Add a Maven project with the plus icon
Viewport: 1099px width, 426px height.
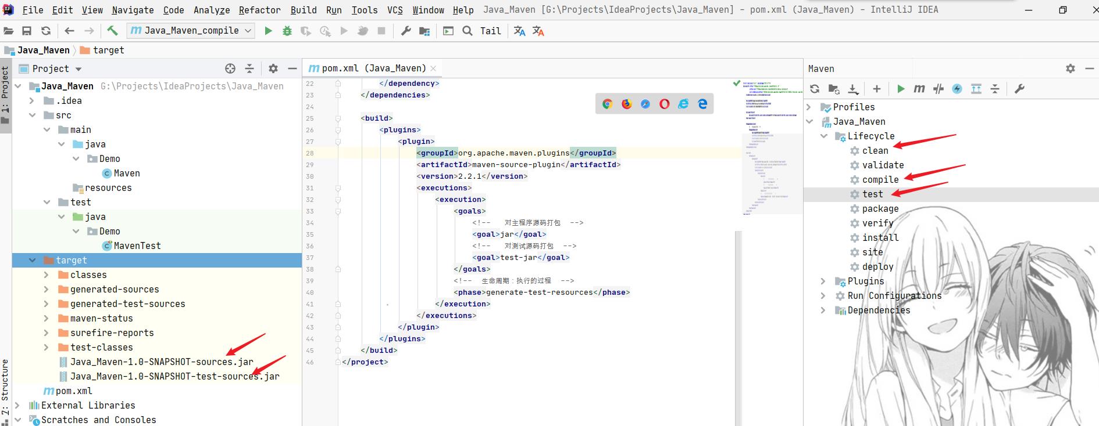877,89
